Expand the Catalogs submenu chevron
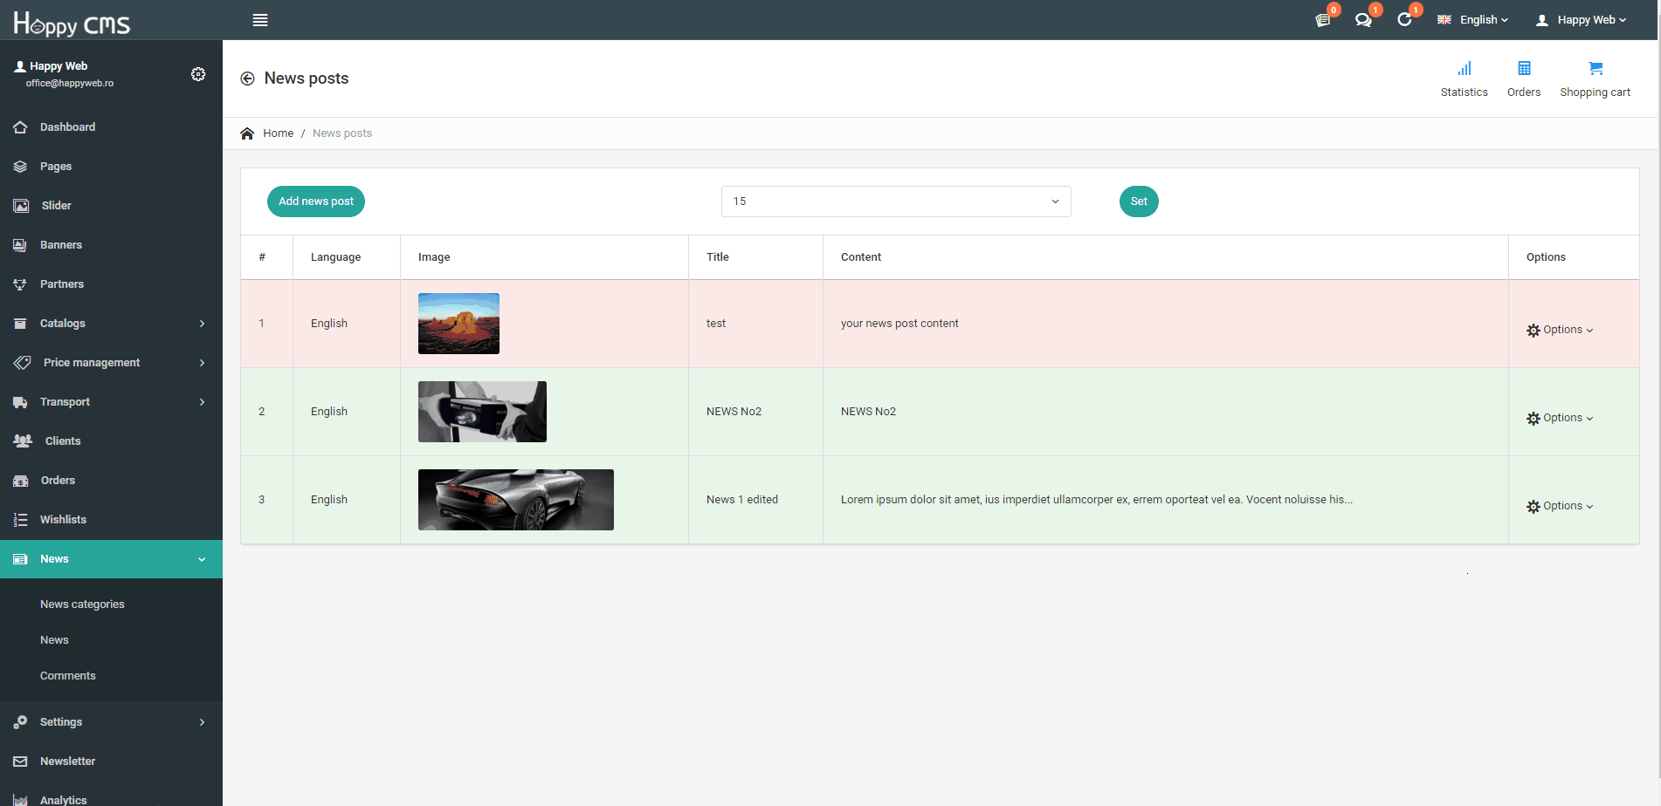The height and width of the screenshot is (806, 1661). point(202,324)
